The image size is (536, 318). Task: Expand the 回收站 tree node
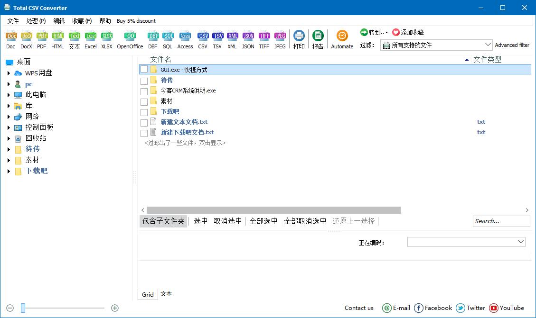(x=9, y=138)
